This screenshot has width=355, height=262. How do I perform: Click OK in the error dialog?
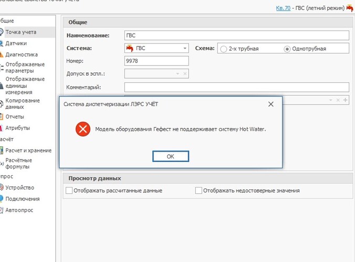point(171,156)
